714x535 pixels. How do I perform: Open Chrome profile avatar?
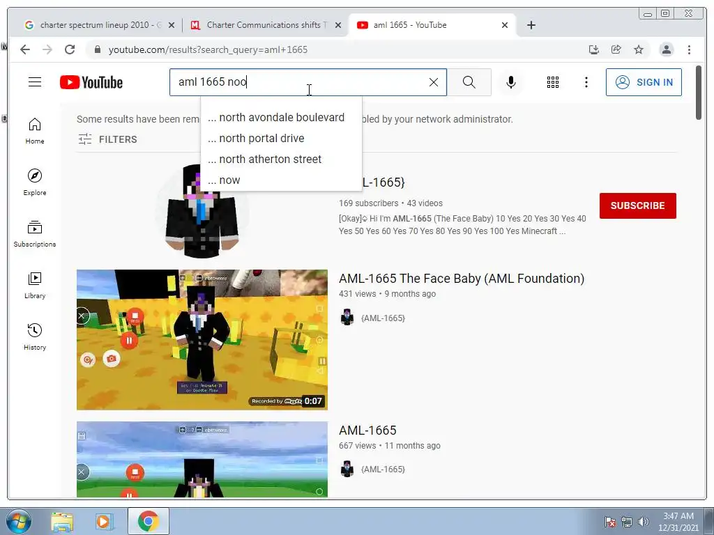(666, 49)
